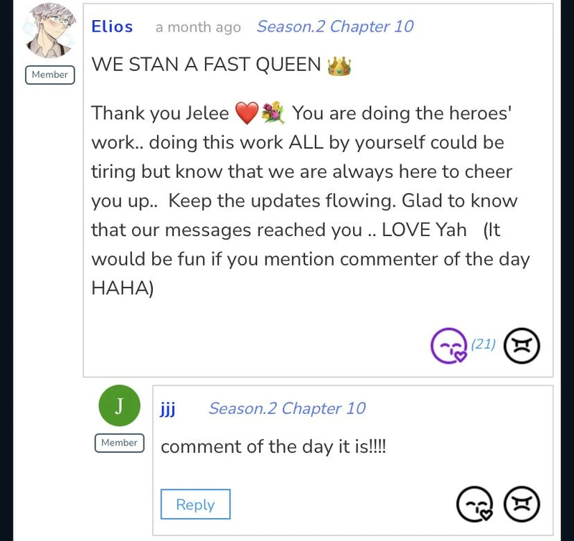This screenshot has width=574, height=541.
Task: Click the Member badge under Elios's avatar
Action: point(50,75)
